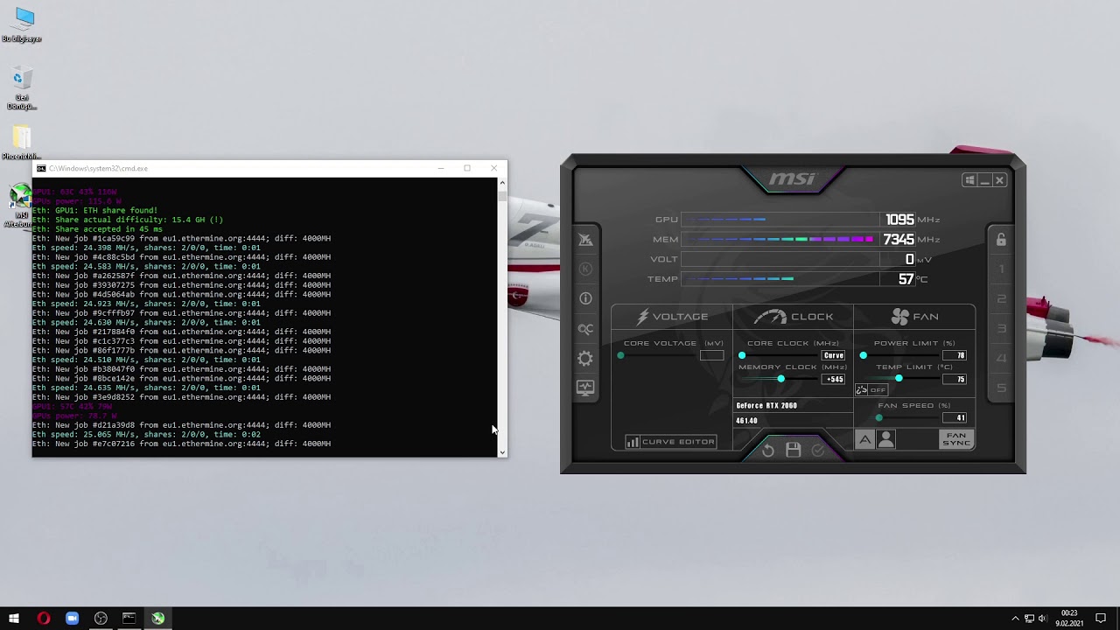
Task: Open the Curve Editor
Action: pyautogui.click(x=671, y=442)
